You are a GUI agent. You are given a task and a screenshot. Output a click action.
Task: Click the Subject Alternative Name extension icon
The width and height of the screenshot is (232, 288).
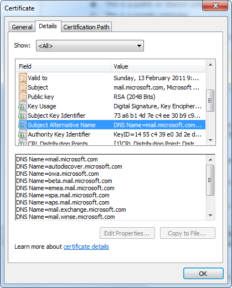click(x=23, y=125)
